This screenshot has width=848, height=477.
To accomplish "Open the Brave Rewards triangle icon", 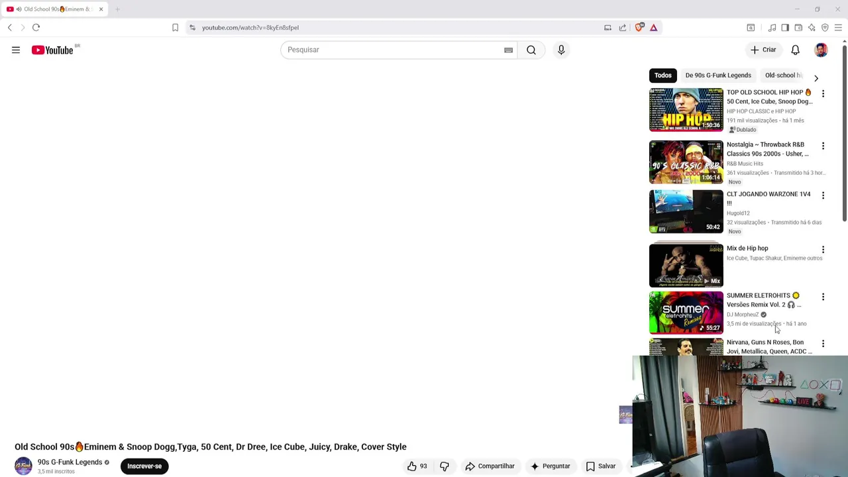I will (x=653, y=27).
